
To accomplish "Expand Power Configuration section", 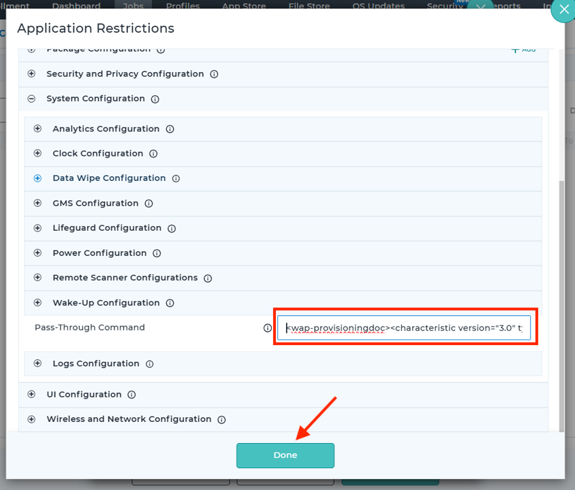I will point(37,253).
